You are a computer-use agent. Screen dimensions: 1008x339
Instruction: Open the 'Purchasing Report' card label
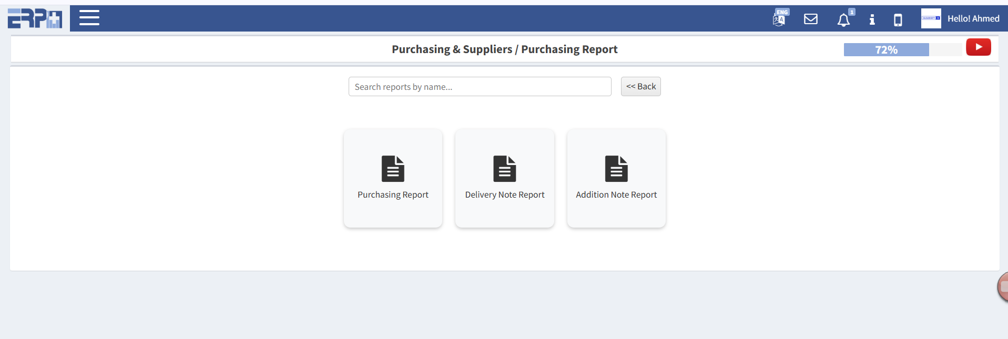393,195
